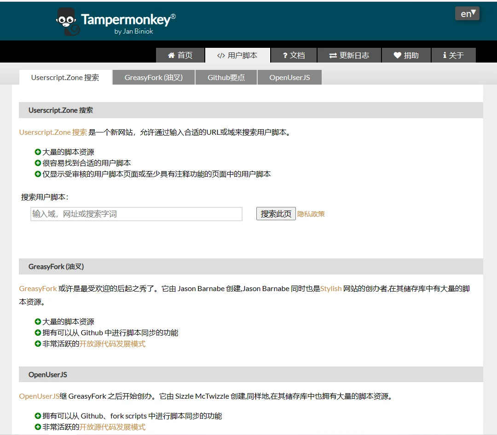Click the OpenUserJS section header

[x=251, y=374]
